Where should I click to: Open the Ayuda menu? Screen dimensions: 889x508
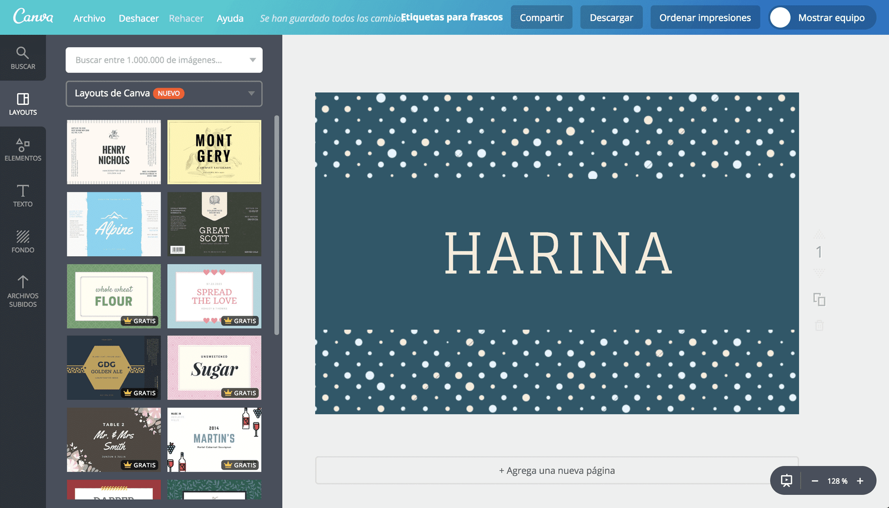(230, 18)
